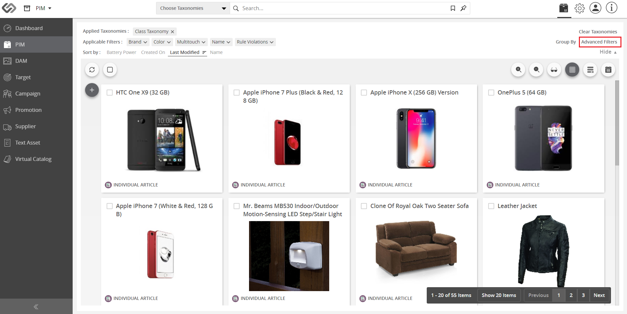Image resolution: width=627 pixels, height=314 pixels.
Task: Sort by Created On
Action: click(x=153, y=52)
